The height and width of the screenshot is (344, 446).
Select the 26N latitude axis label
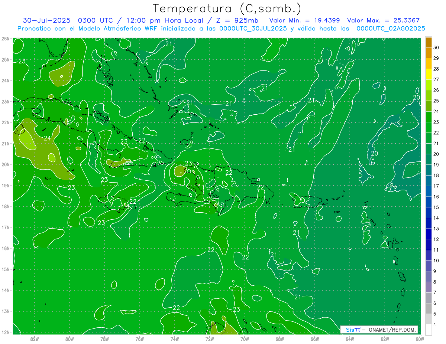6,39
